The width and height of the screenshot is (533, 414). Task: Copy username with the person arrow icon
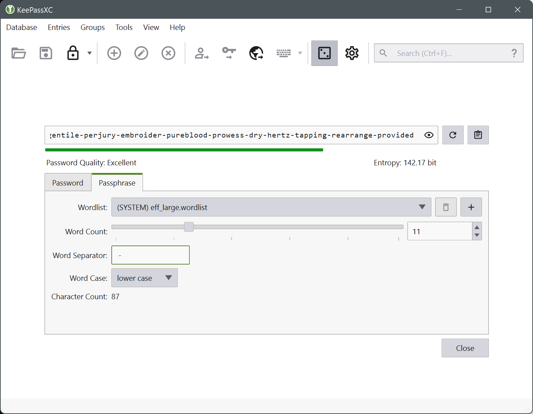202,53
